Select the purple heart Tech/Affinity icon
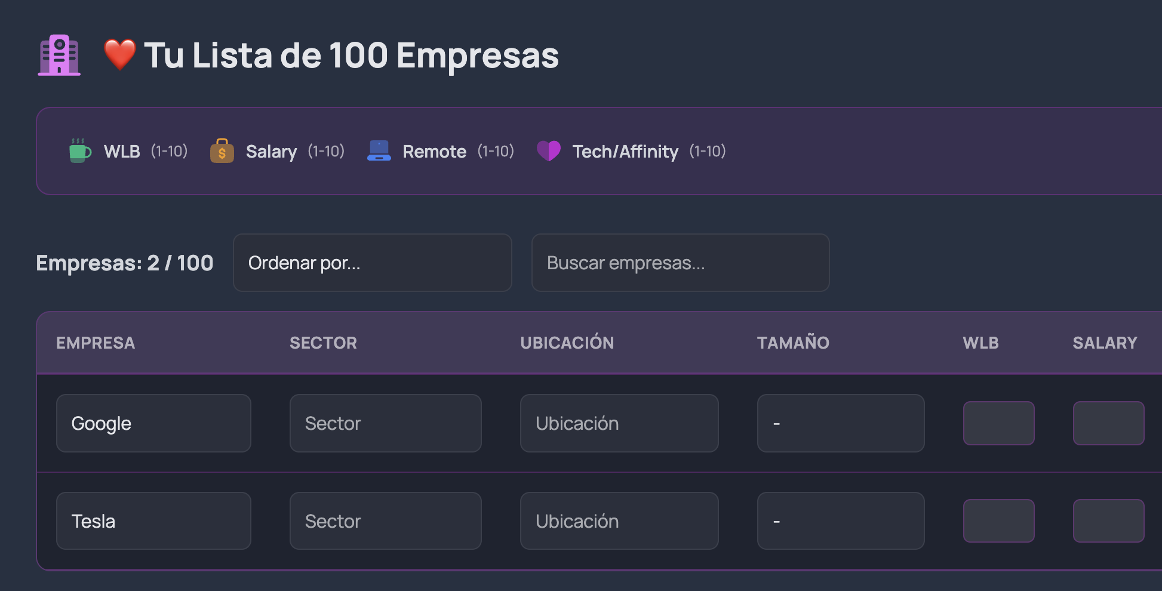The width and height of the screenshot is (1162, 591). point(549,151)
